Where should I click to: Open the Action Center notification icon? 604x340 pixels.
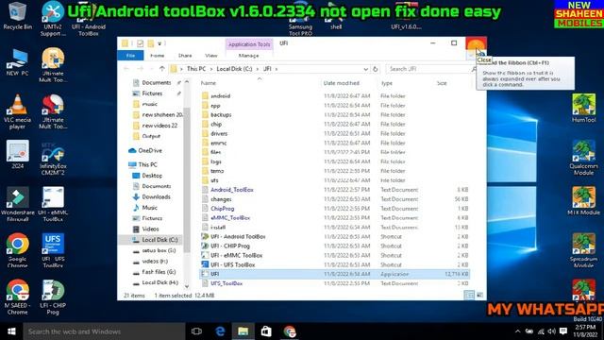pyautogui.click(x=563, y=331)
